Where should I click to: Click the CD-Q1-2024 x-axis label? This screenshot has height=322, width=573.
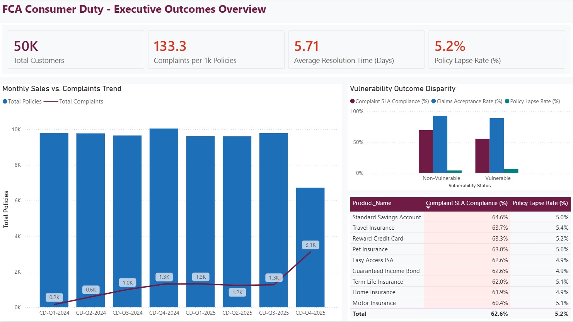tap(55, 313)
